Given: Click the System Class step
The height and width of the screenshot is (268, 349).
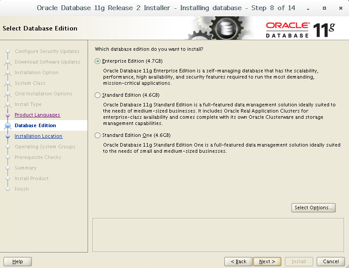Looking at the screenshot, I should click(30, 83).
